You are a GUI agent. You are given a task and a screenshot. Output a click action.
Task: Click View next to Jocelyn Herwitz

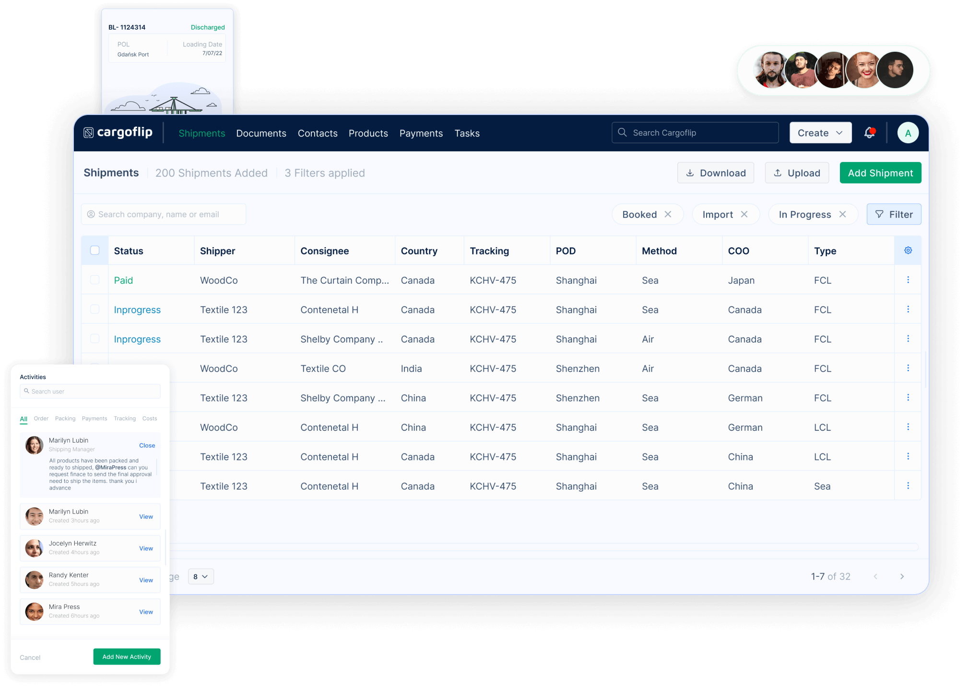click(x=146, y=548)
